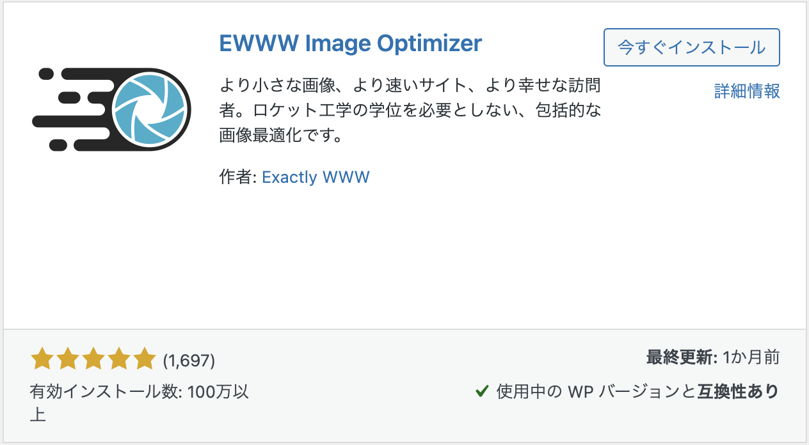The width and height of the screenshot is (809, 445).
Task: Click the fourth gold rating star
Action: pos(119,359)
